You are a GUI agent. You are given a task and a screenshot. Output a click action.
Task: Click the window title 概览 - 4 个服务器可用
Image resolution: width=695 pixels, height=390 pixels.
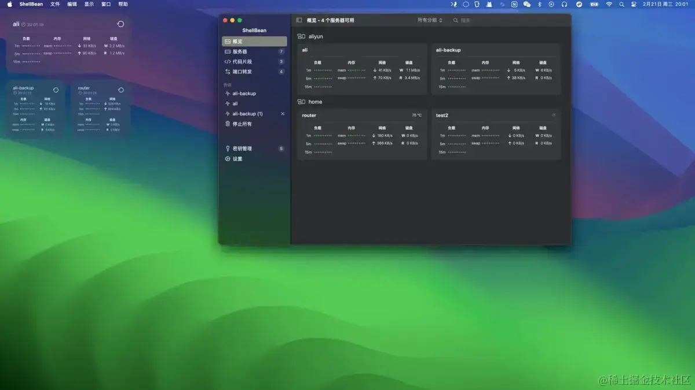(x=331, y=20)
